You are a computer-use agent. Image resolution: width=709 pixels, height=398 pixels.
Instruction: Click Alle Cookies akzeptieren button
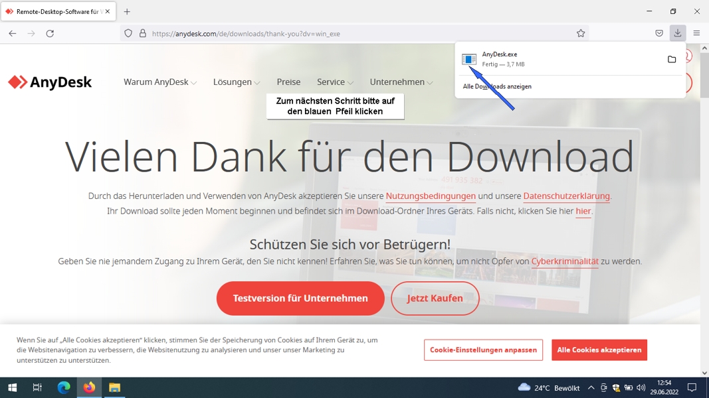coord(599,350)
